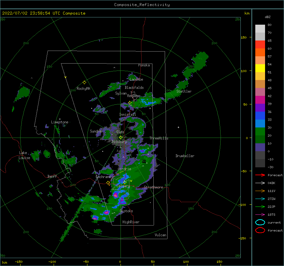284x266 pixels.
Task: Click the Calgary city label
Action: tap(123, 186)
